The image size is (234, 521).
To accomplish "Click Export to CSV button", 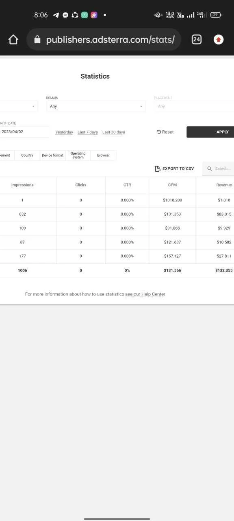I will 175,169.
